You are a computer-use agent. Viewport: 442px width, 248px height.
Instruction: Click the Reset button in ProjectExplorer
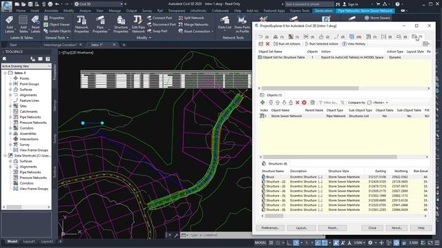pos(333,228)
